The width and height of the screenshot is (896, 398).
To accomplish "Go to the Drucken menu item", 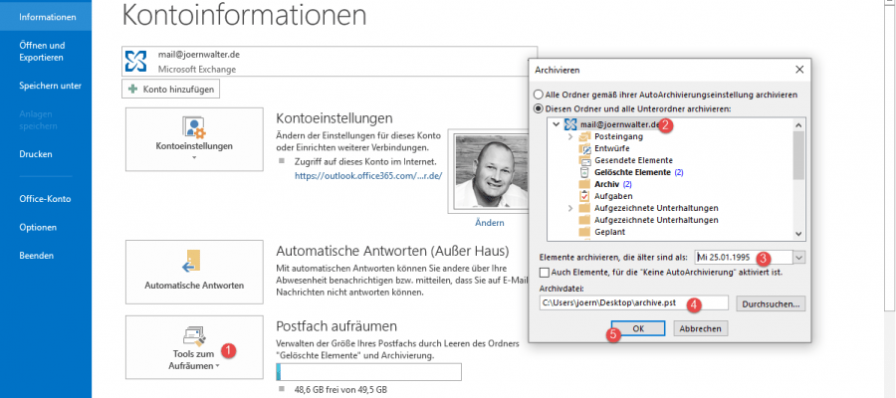I will (x=36, y=154).
